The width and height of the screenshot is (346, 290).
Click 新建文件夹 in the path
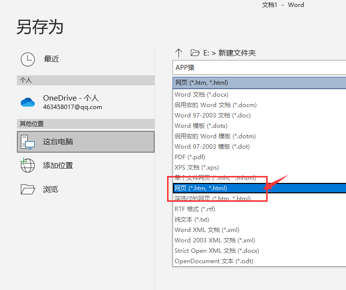click(x=237, y=53)
